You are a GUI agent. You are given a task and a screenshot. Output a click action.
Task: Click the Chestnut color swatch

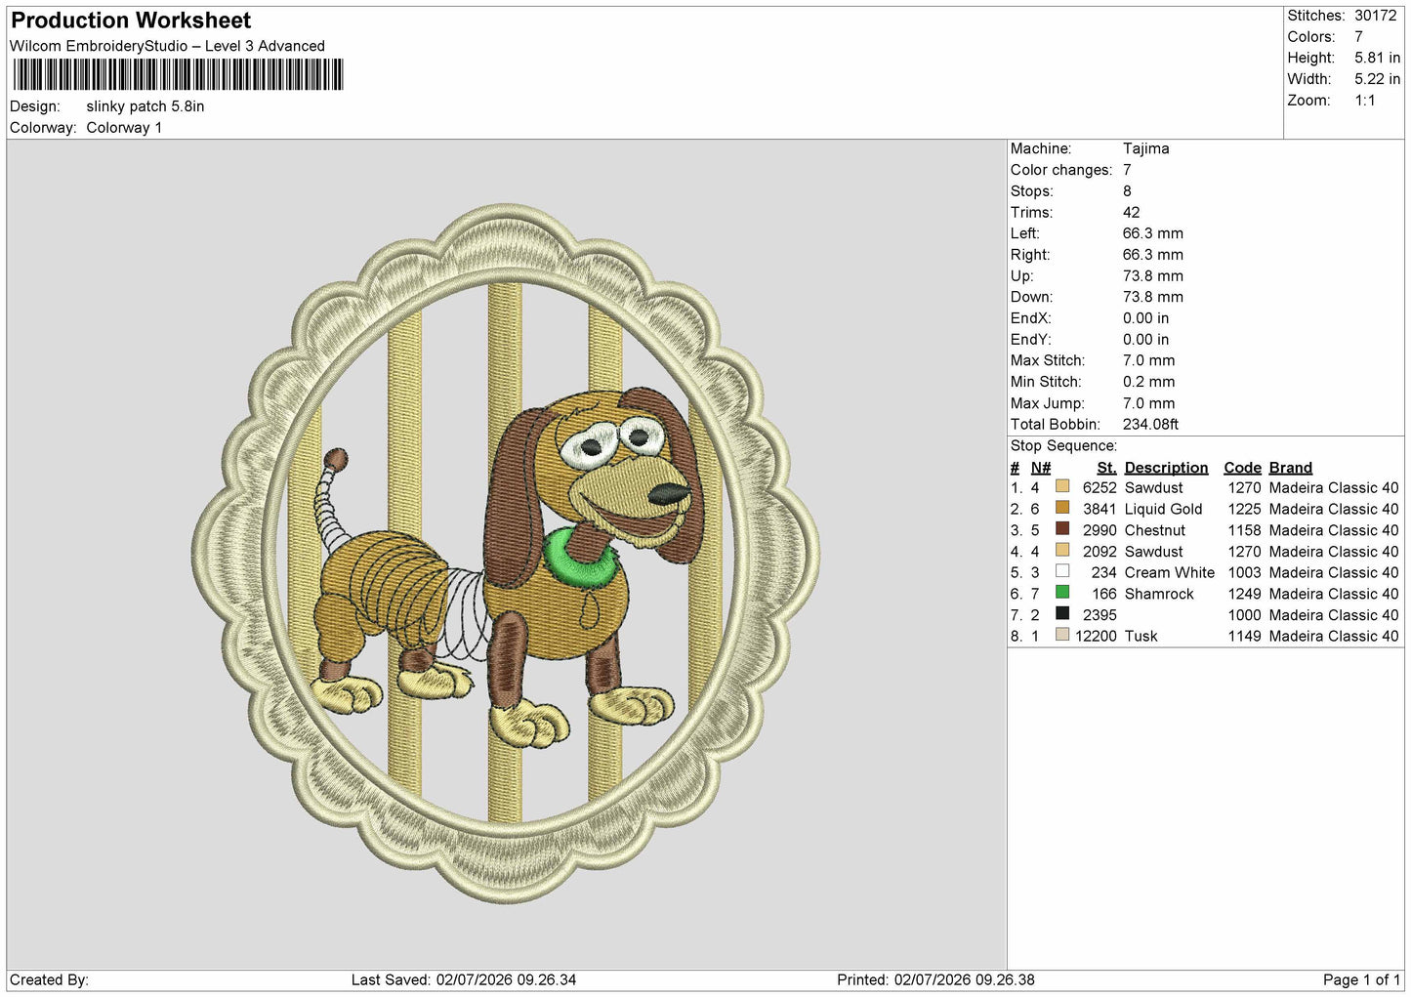pos(1062,529)
